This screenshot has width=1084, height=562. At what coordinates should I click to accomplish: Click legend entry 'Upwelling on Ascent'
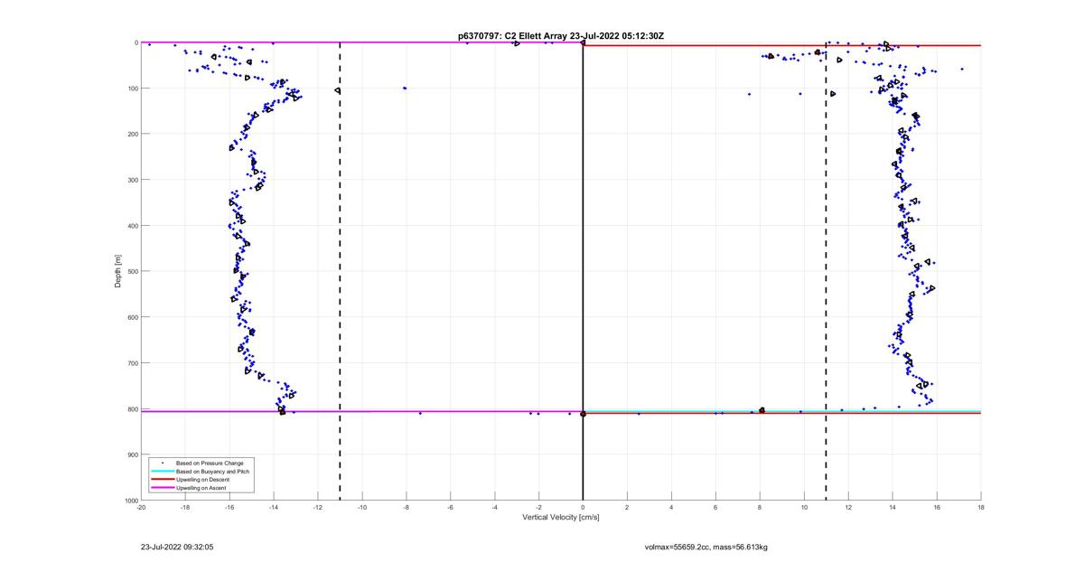coord(201,488)
